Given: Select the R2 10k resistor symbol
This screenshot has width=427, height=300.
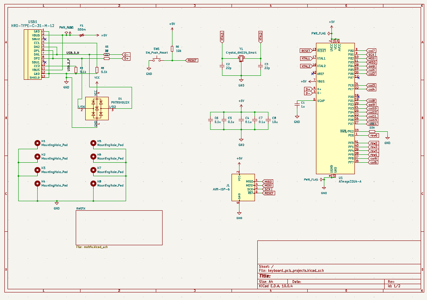Looking at the screenshot, I should (172, 49).
